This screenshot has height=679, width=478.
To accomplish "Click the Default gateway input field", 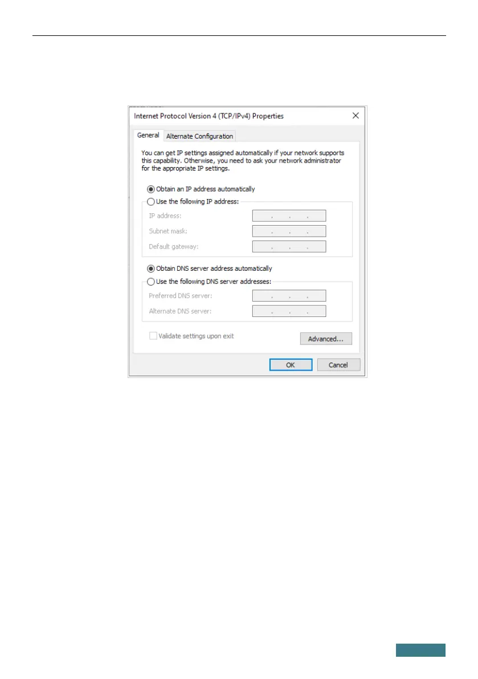I will pos(289,247).
